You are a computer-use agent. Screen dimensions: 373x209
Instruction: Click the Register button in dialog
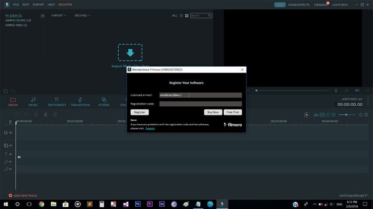pyautogui.click(x=140, y=112)
